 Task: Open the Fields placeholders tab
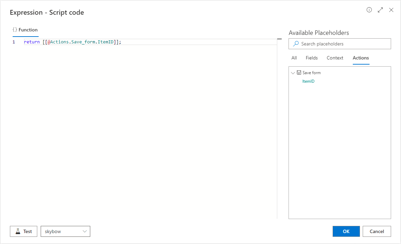coord(311,58)
